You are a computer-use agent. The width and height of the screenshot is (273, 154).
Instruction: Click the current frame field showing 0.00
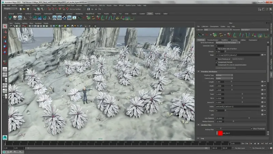pyautogui.click(x=235, y=143)
